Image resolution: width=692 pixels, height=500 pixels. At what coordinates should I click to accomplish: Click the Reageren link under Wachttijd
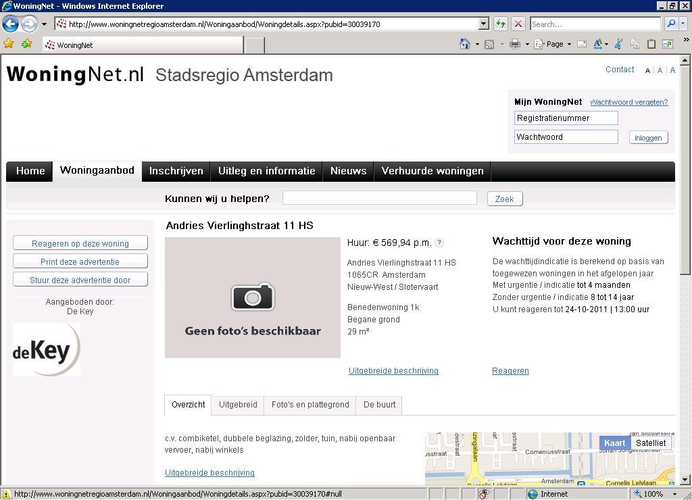click(510, 371)
